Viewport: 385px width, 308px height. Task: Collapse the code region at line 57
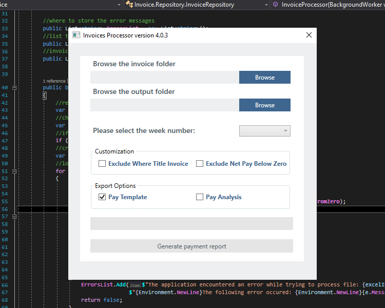point(14,217)
